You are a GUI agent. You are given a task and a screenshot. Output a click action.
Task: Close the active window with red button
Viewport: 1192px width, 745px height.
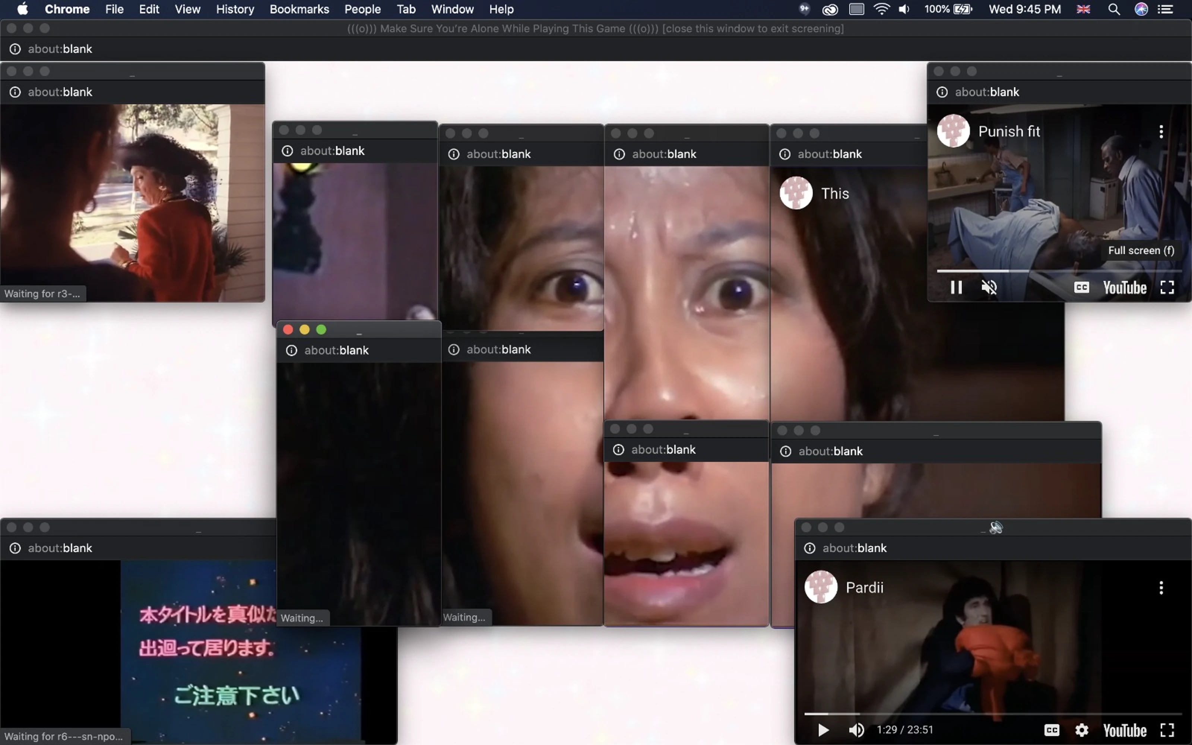(x=288, y=330)
